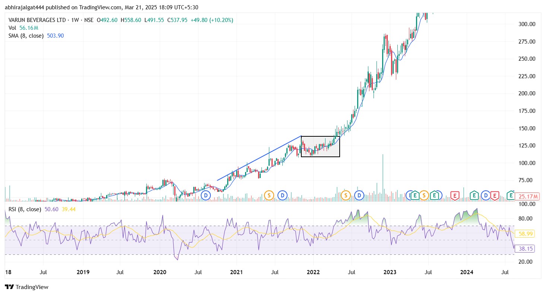Click the 300.00 price axis label
Image resolution: width=546 pixels, height=295 pixels.
tap(526, 24)
